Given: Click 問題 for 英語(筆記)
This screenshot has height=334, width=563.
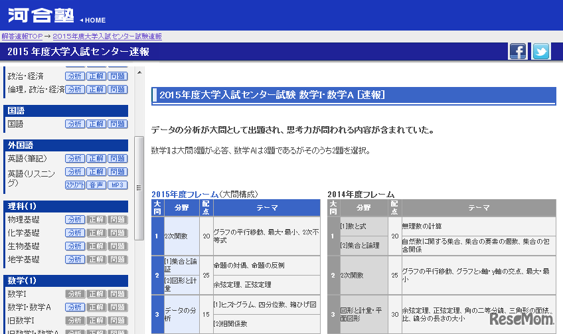Looking at the screenshot, I should [x=118, y=159].
